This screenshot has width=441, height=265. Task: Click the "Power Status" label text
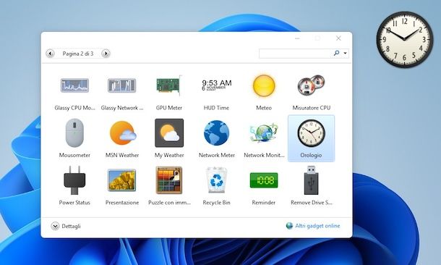[74, 203]
